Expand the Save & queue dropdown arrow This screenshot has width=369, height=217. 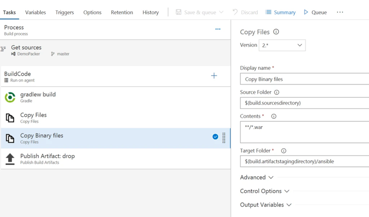pos(221,12)
